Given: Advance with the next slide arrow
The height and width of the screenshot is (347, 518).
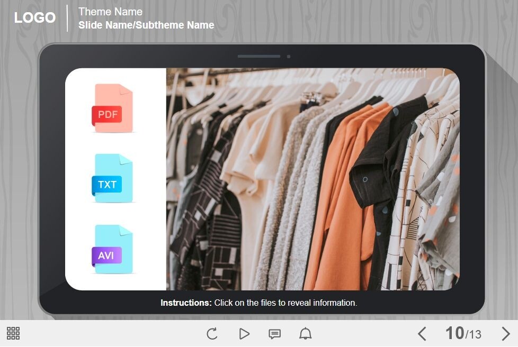Looking at the screenshot, I should coord(505,334).
